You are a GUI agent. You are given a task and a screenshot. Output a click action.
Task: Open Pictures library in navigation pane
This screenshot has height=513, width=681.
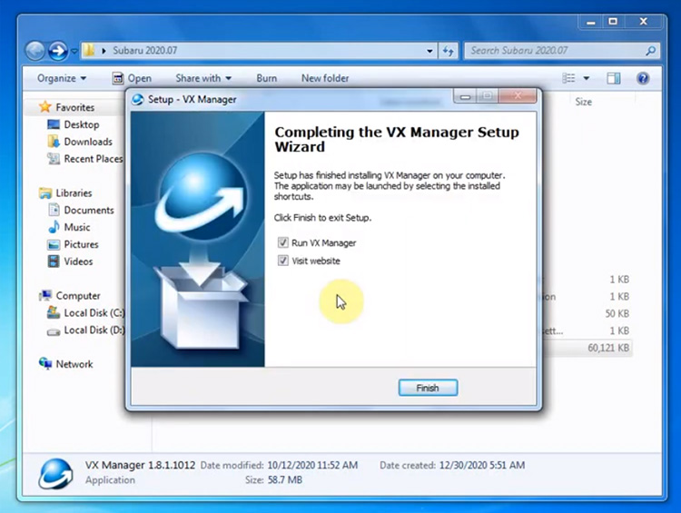coord(81,244)
